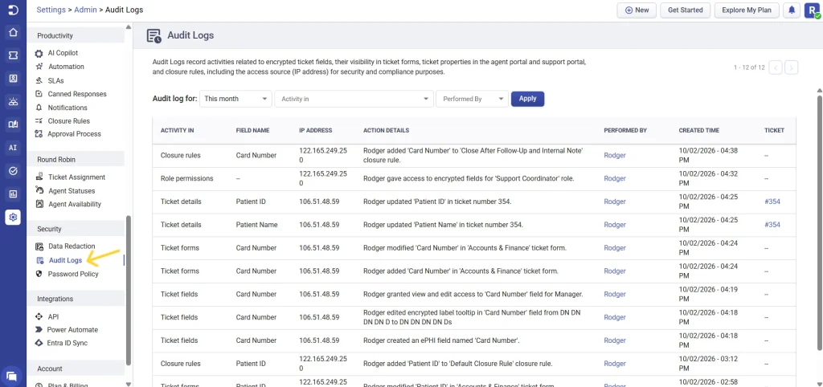Click the CREATED TIME column header
This screenshot has width=823, height=387.
pos(698,130)
